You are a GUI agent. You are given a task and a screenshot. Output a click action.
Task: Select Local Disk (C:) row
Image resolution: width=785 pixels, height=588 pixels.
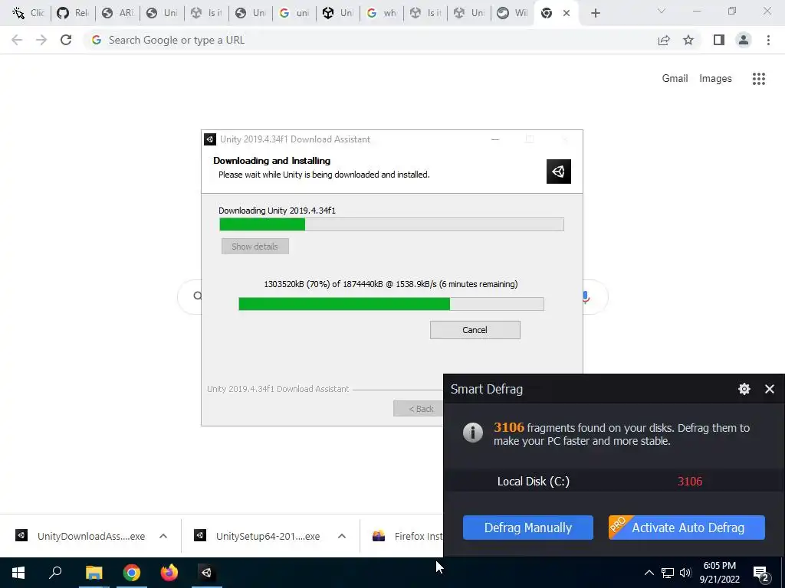(614, 481)
